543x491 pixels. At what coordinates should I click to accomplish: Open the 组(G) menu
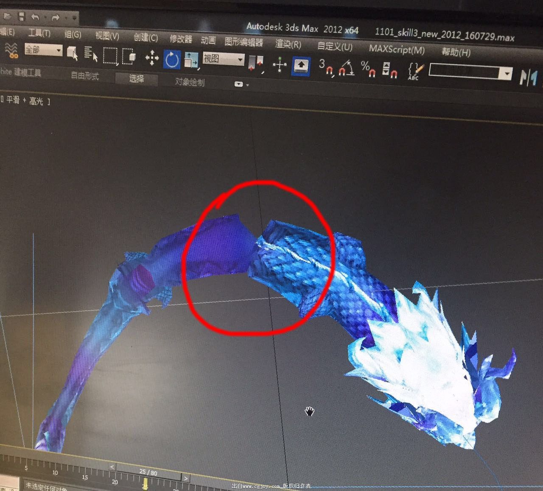[x=73, y=34]
